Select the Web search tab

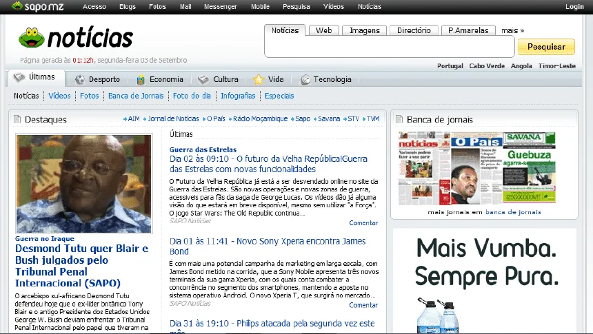[x=323, y=30]
